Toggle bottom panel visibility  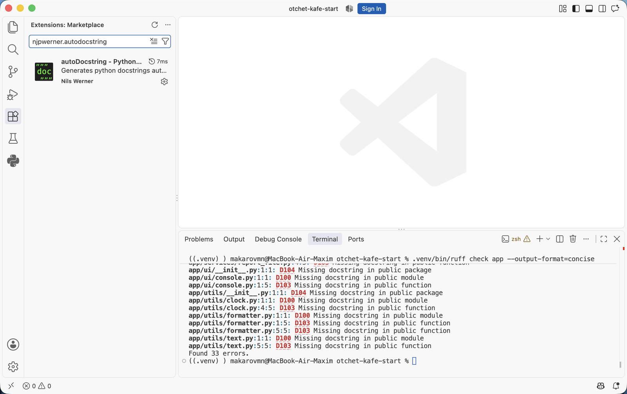point(589,9)
